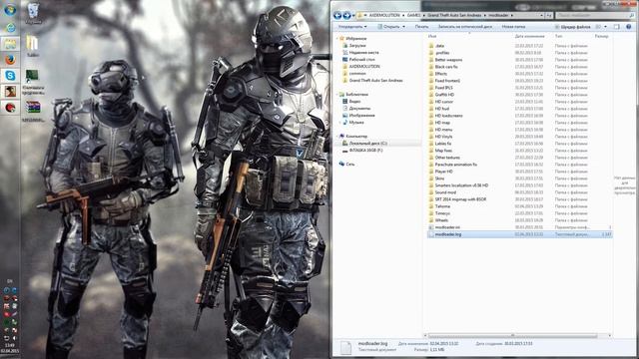The width and height of the screenshot is (639, 359).
Task: Select the Graffiti HD folder icon
Action: 431,95
